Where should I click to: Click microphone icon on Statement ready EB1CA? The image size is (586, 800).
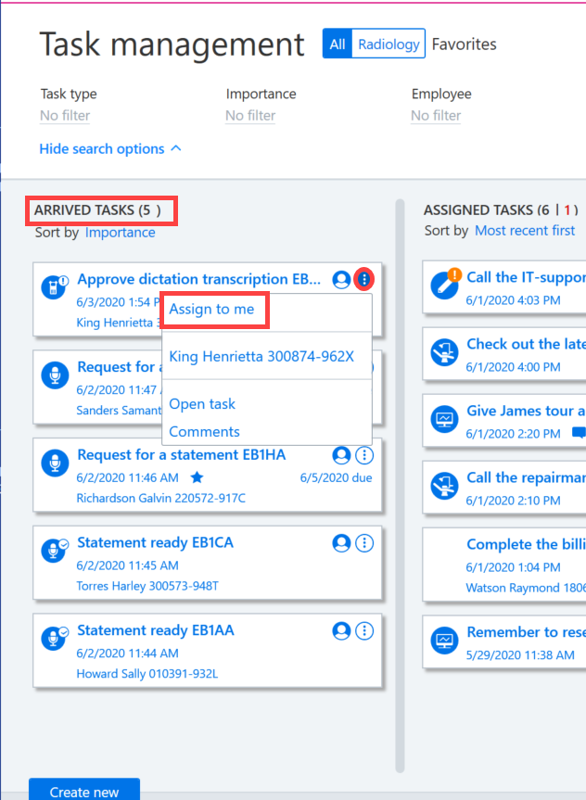click(x=54, y=551)
